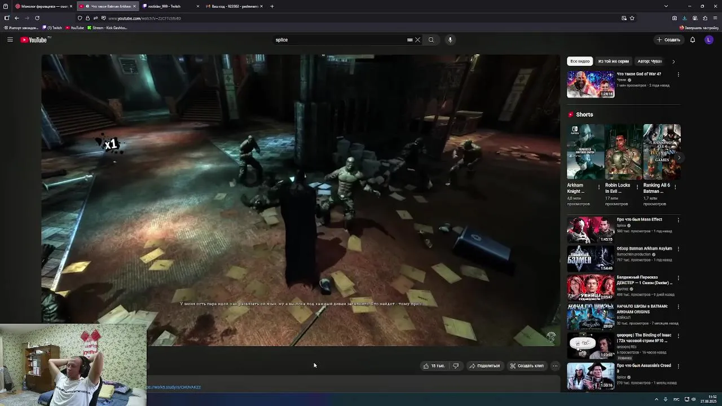
Task: Expand more filter chips with right arrow
Action: pyautogui.click(x=673, y=61)
